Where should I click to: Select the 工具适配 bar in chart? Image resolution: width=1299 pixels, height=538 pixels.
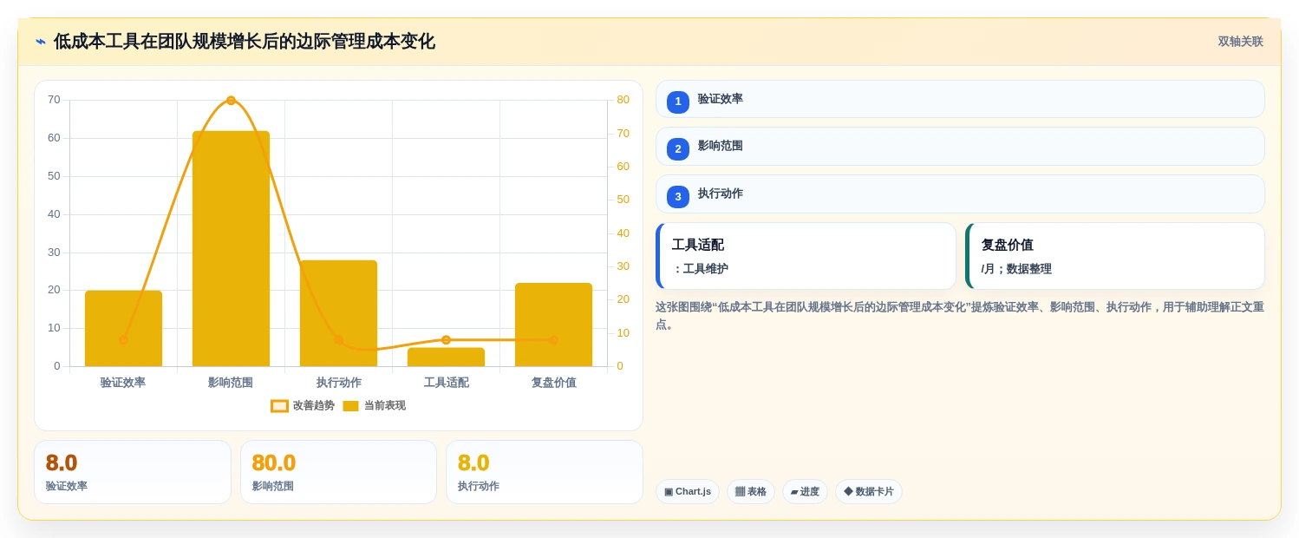[446, 357]
